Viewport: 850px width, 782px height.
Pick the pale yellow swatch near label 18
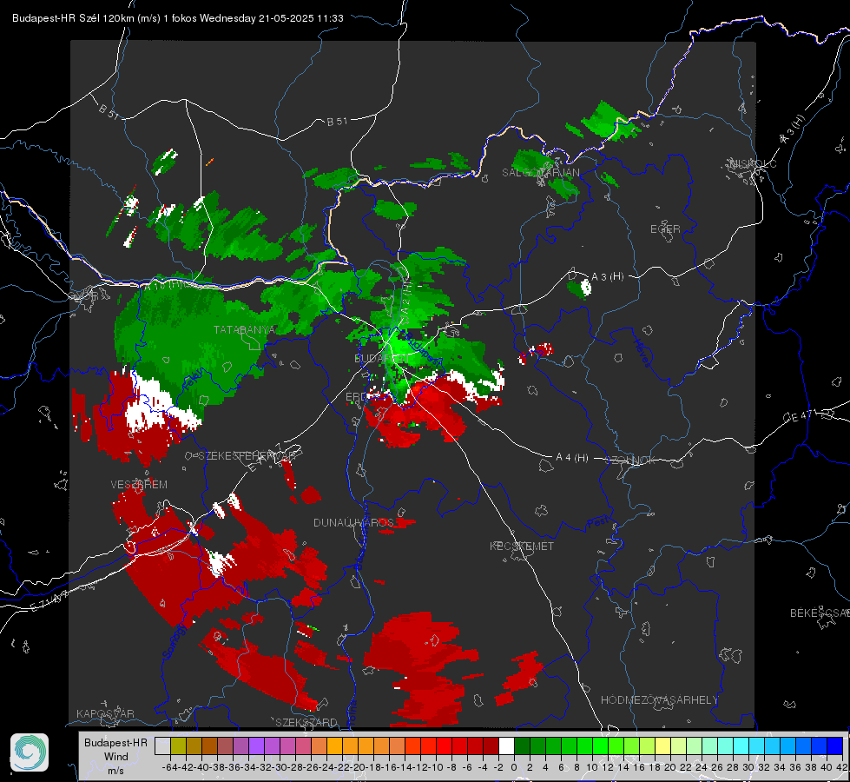click(x=663, y=746)
